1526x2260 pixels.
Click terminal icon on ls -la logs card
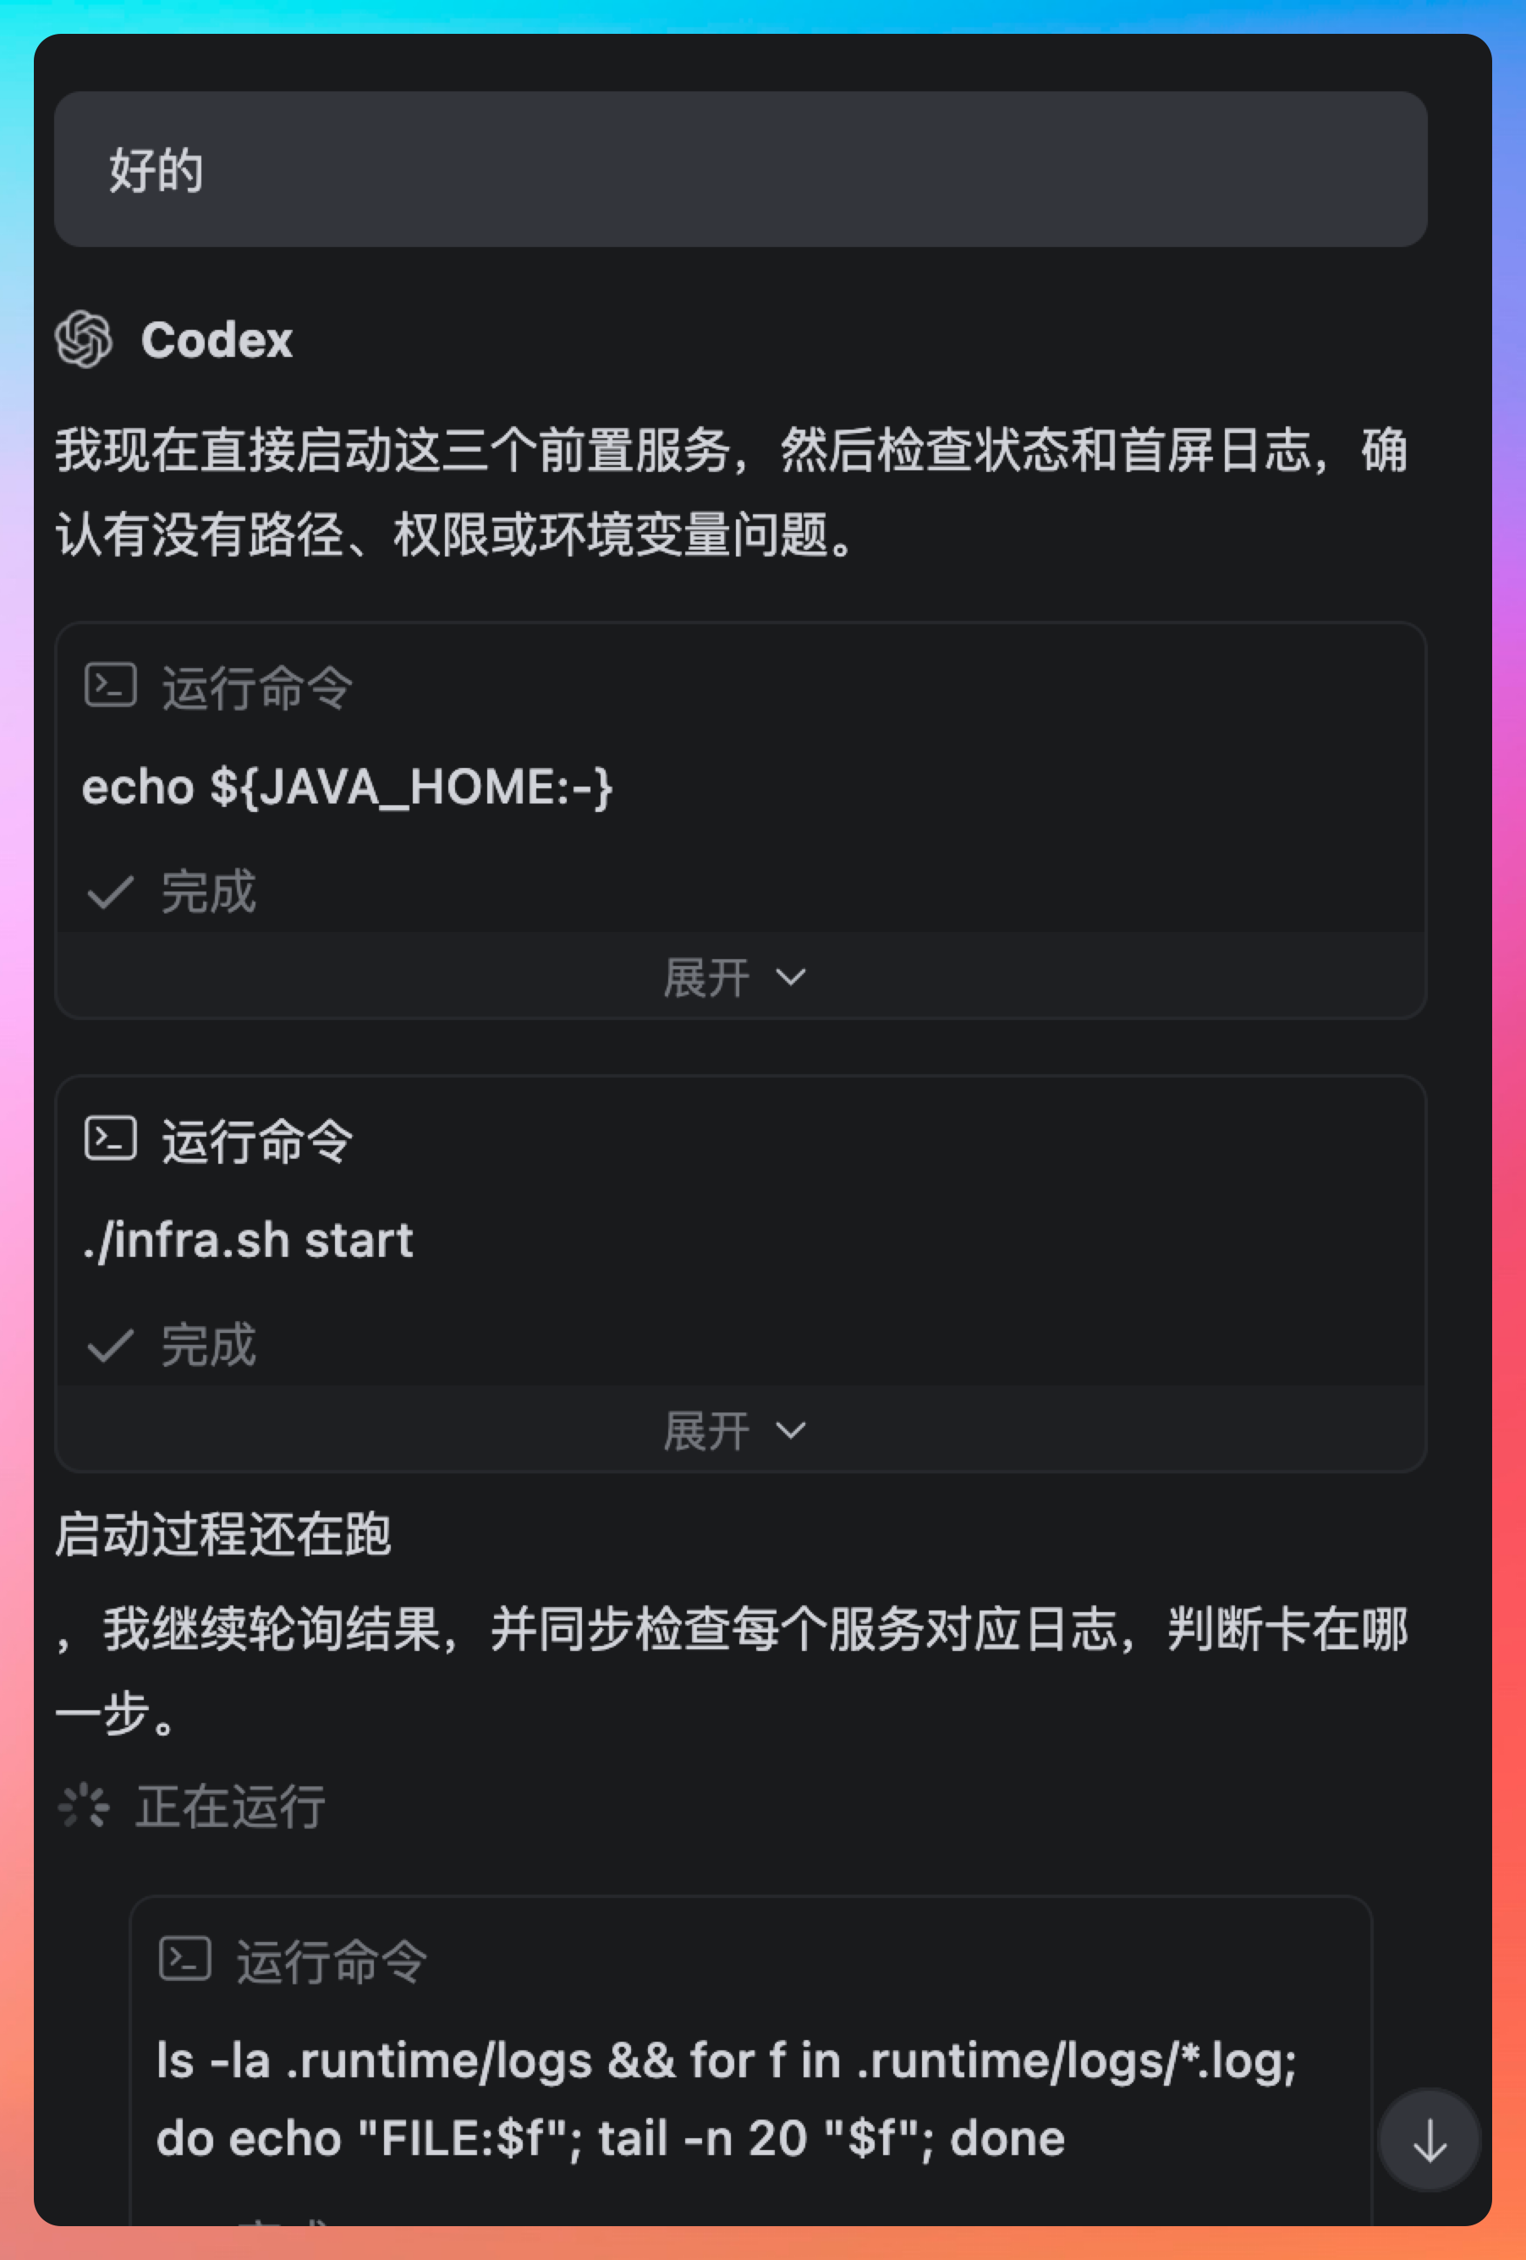coord(184,1959)
